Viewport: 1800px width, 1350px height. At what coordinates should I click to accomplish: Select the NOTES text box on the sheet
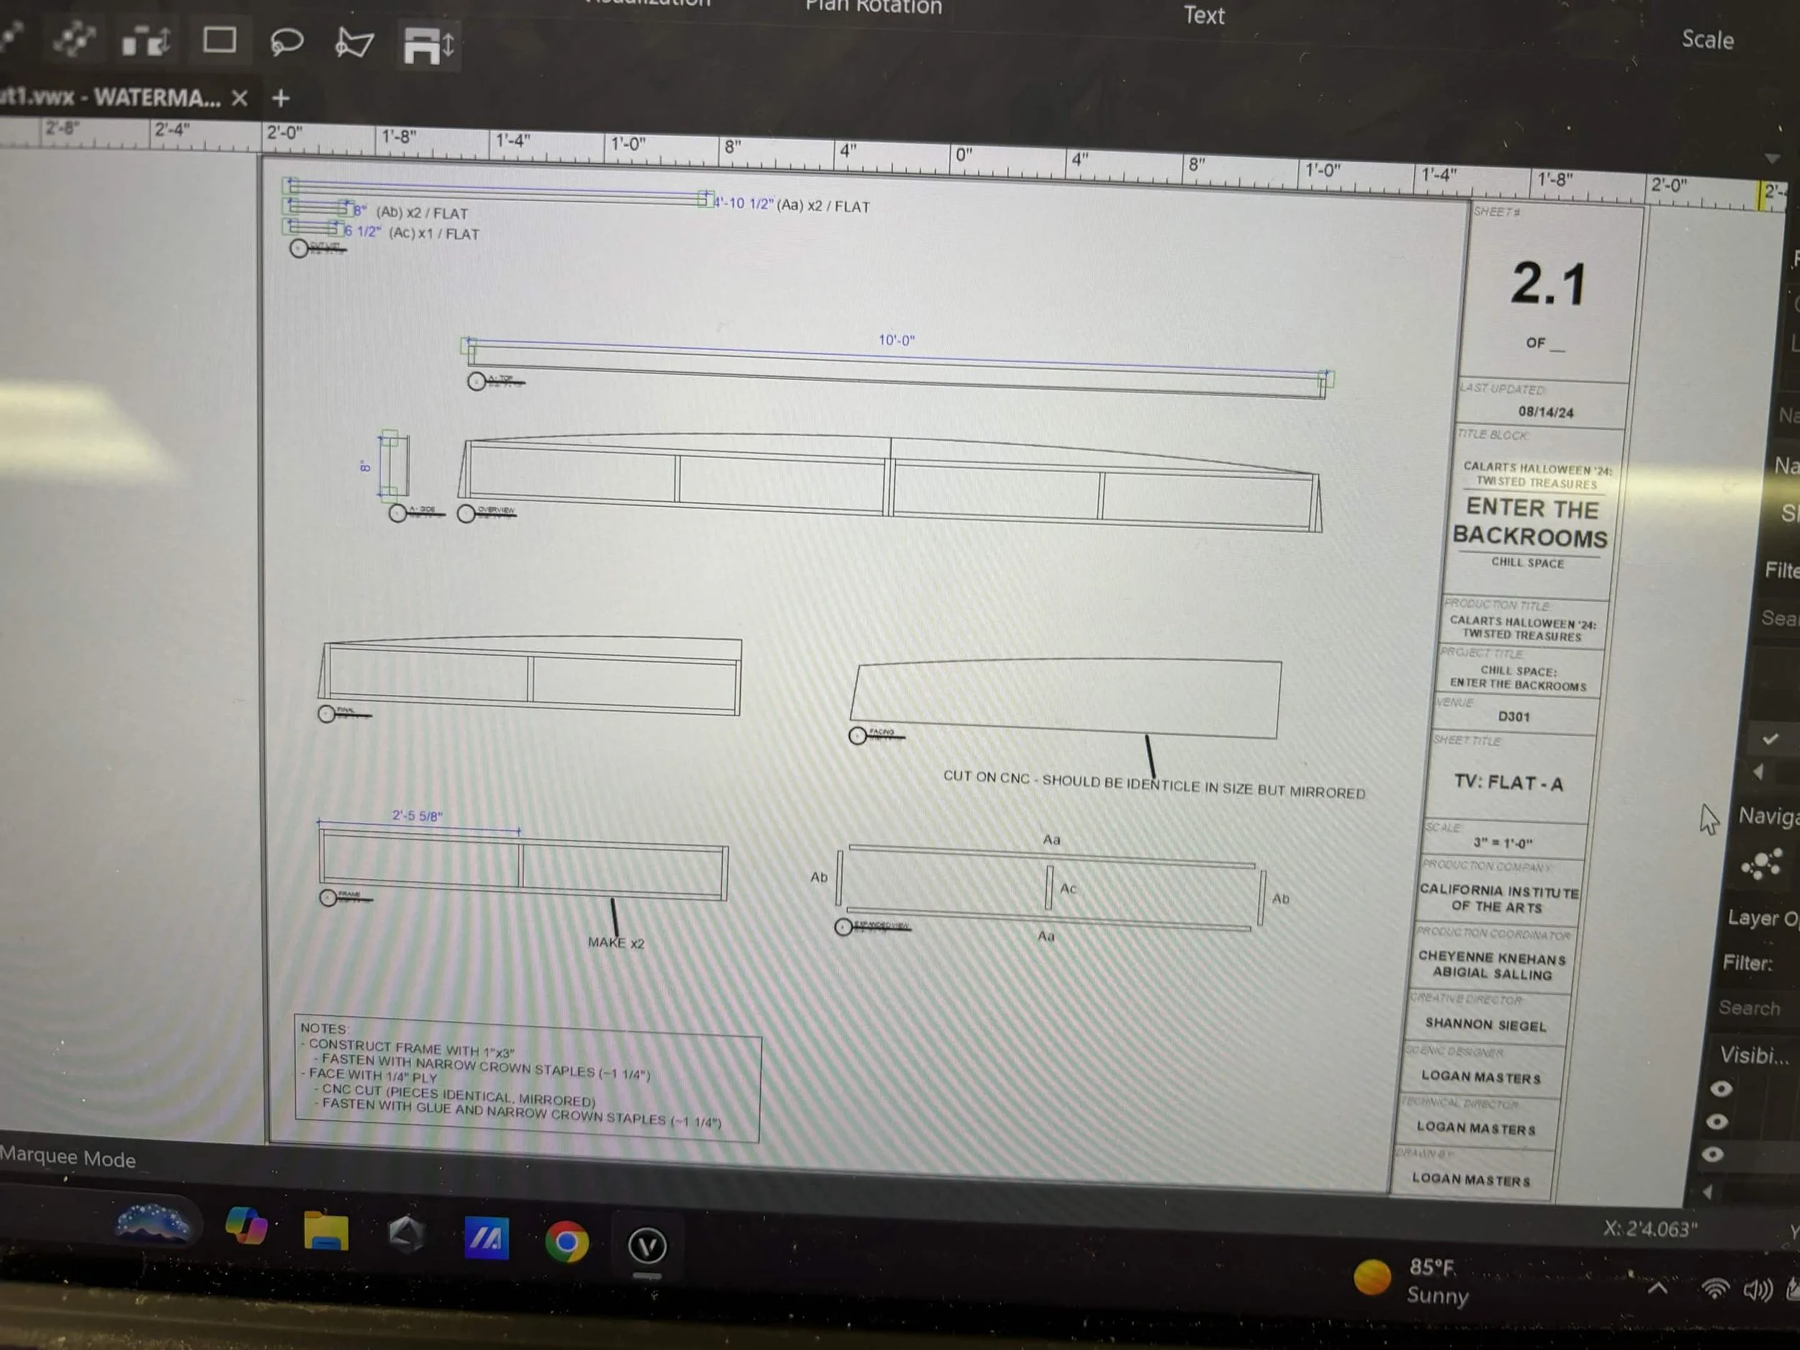pos(528,1077)
